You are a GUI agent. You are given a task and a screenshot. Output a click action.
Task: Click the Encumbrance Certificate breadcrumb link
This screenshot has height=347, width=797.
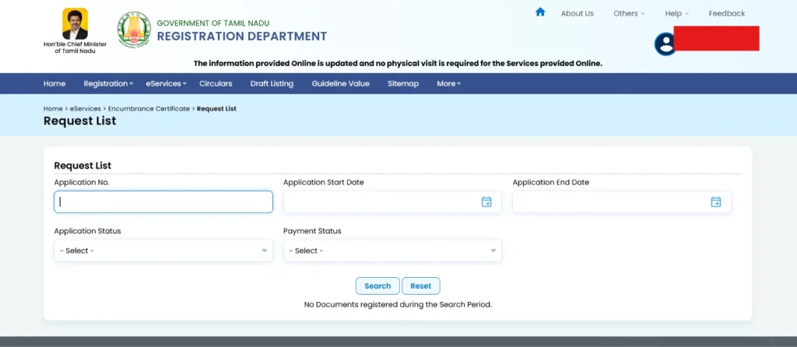[x=149, y=109]
